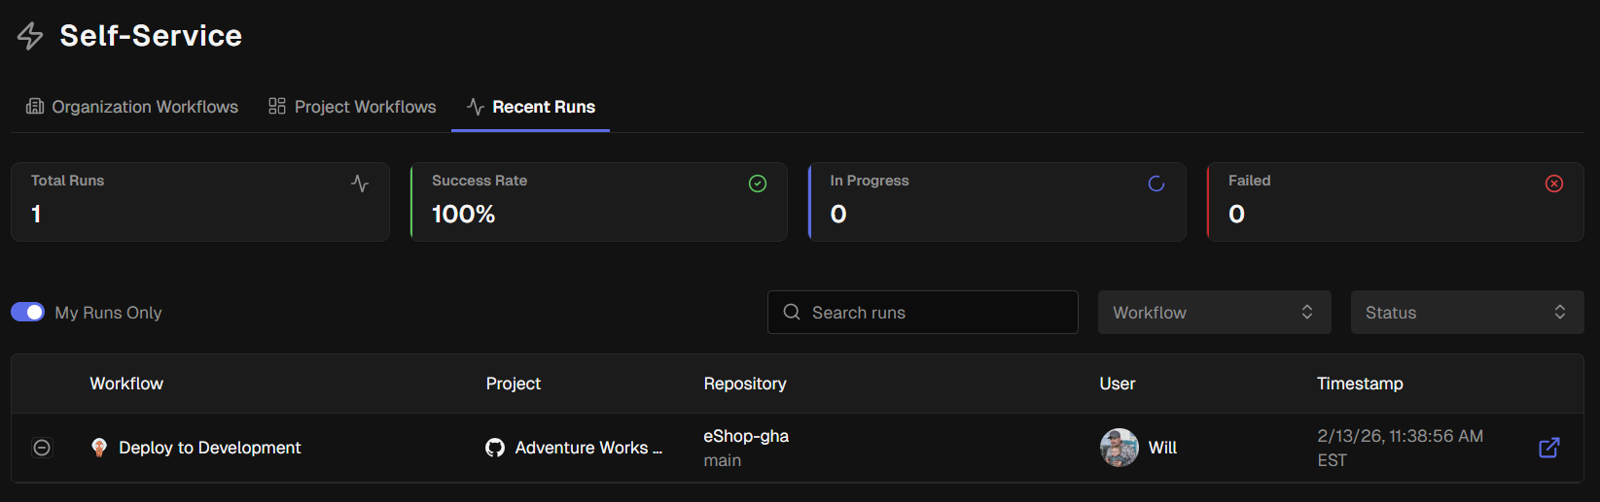This screenshot has height=502, width=1600.
Task: Click the Total Runs activity icon
Action: click(360, 184)
